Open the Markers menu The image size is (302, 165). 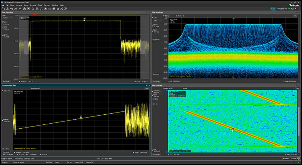[19, 5]
